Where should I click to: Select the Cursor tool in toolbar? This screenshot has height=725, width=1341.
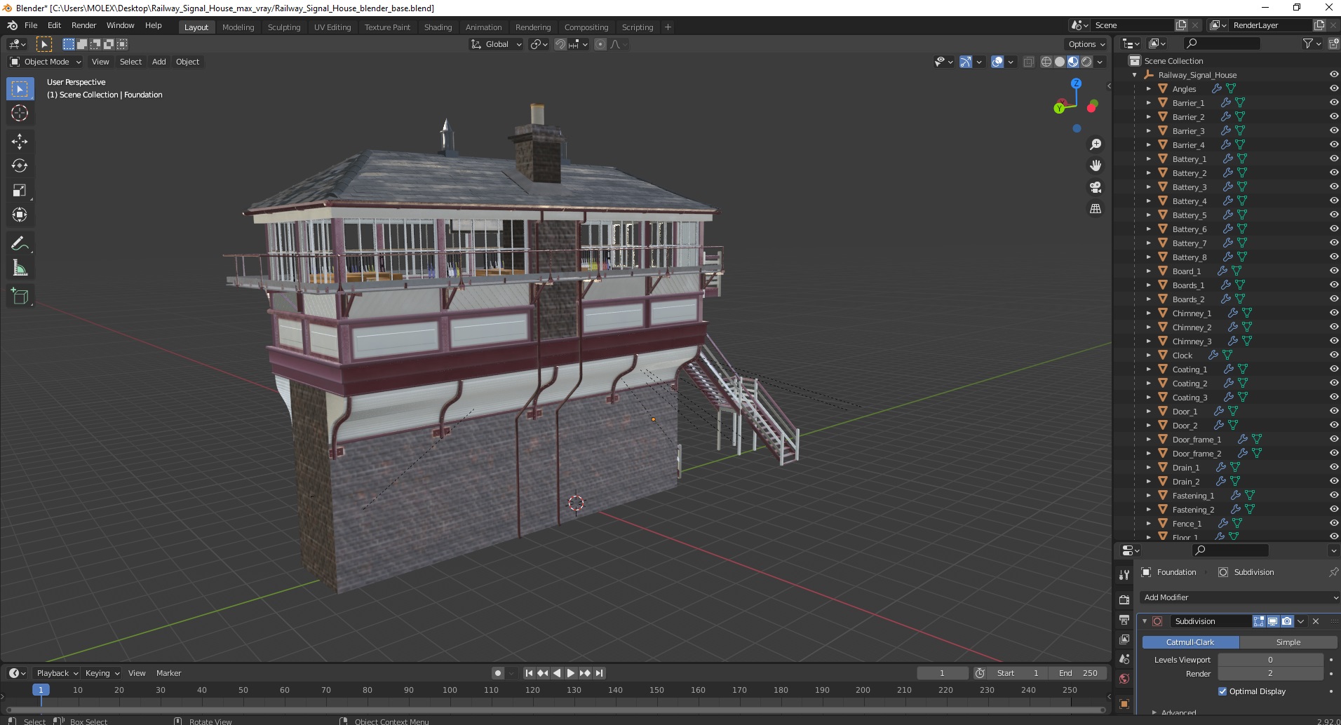(20, 114)
